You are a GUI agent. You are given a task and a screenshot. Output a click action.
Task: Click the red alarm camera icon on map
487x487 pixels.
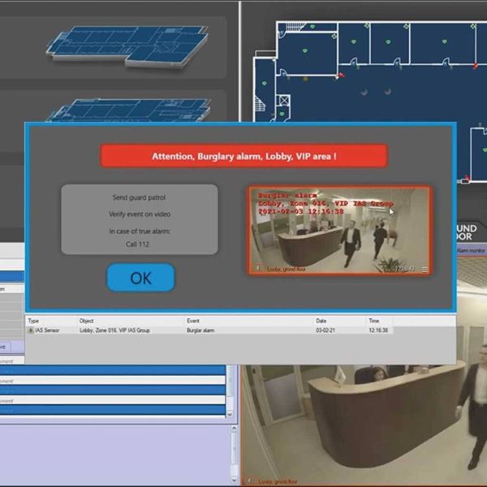tap(340, 76)
